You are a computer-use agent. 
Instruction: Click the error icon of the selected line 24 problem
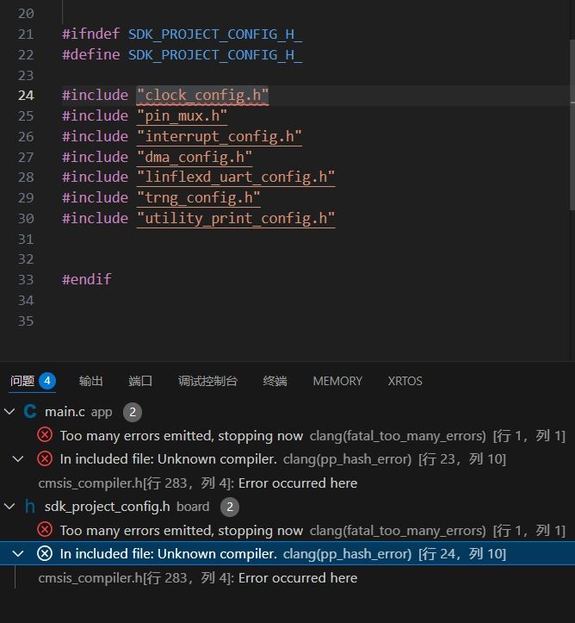pyautogui.click(x=45, y=554)
